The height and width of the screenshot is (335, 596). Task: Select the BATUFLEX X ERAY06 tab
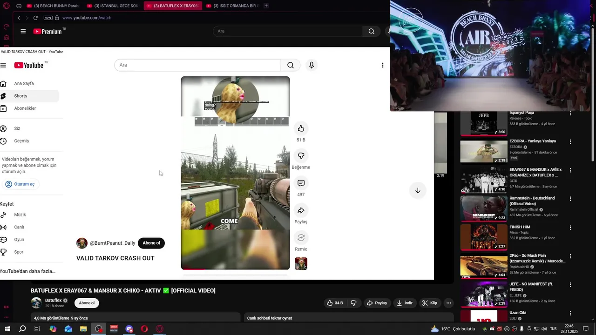pos(173,6)
